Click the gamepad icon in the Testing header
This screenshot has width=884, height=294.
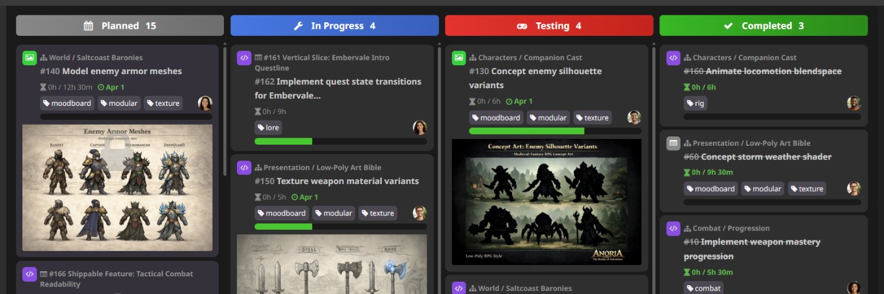(x=522, y=26)
